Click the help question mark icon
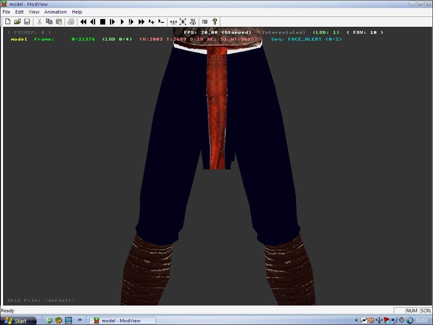The height and width of the screenshot is (325, 433). (214, 22)
